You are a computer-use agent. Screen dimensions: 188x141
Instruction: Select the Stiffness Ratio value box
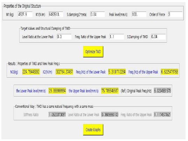click(57, 115)
